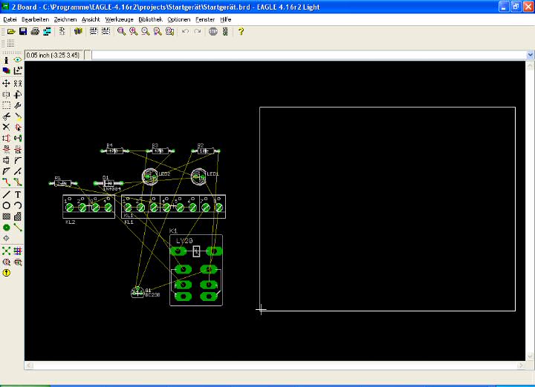The width and height of the screenshot is (535, 387).
Task: Select the Name tool
Action: tap(6, 149)
